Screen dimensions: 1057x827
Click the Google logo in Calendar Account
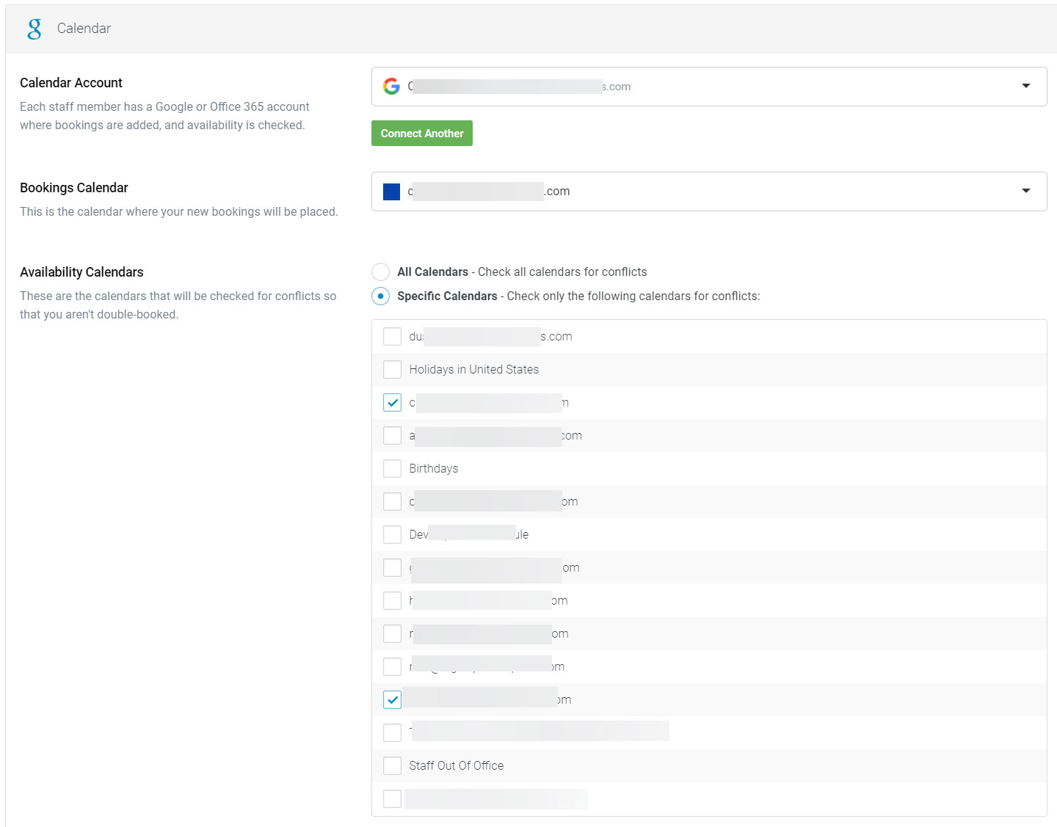pyautogui.click(x=391, y=87)
